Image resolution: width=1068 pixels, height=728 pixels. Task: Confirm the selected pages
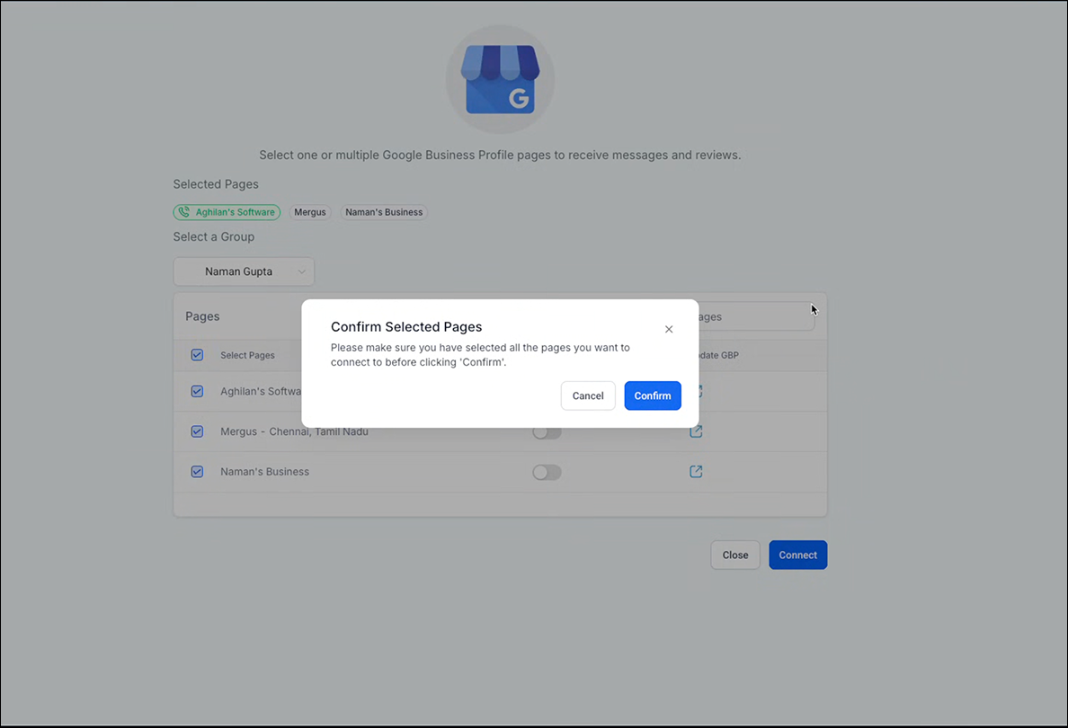(x=653, y=395)
